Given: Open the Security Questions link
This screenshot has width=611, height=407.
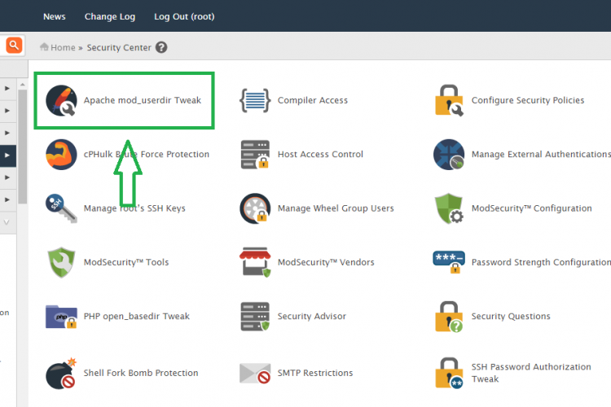Looking at the screenshot, I should (x=511, y=317).
